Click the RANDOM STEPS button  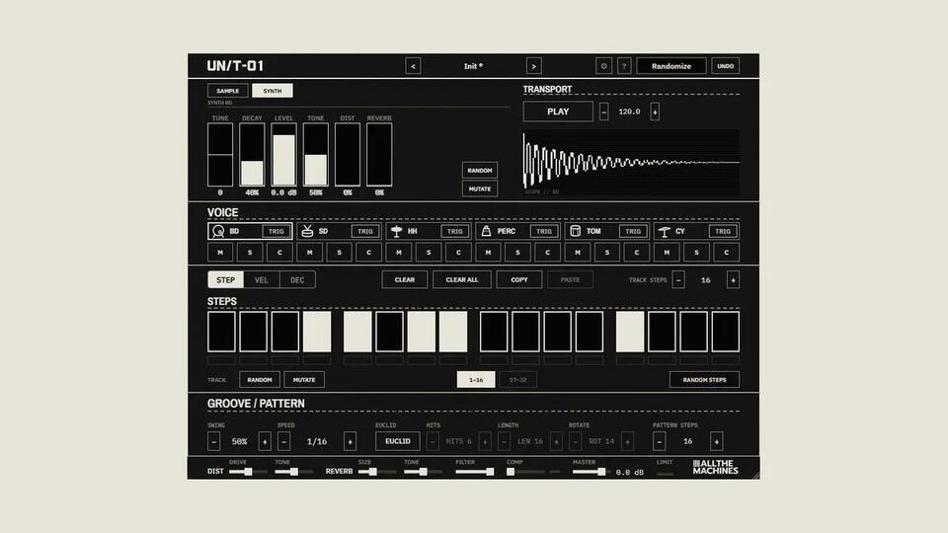[x=704, y=379]
